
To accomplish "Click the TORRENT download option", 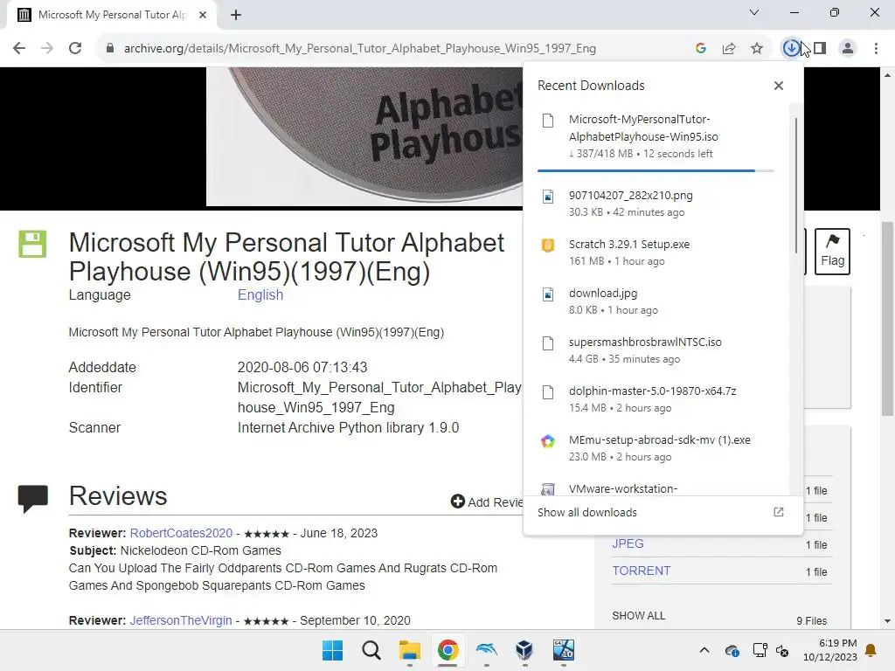I will [642, 571].
